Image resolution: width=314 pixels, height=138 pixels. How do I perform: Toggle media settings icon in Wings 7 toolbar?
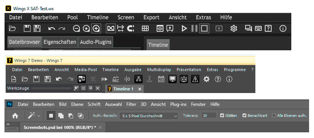(x=82, y=79)
